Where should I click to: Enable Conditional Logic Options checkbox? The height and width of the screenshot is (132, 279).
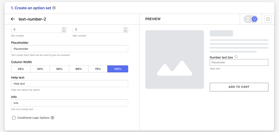(x=14, y=118)
